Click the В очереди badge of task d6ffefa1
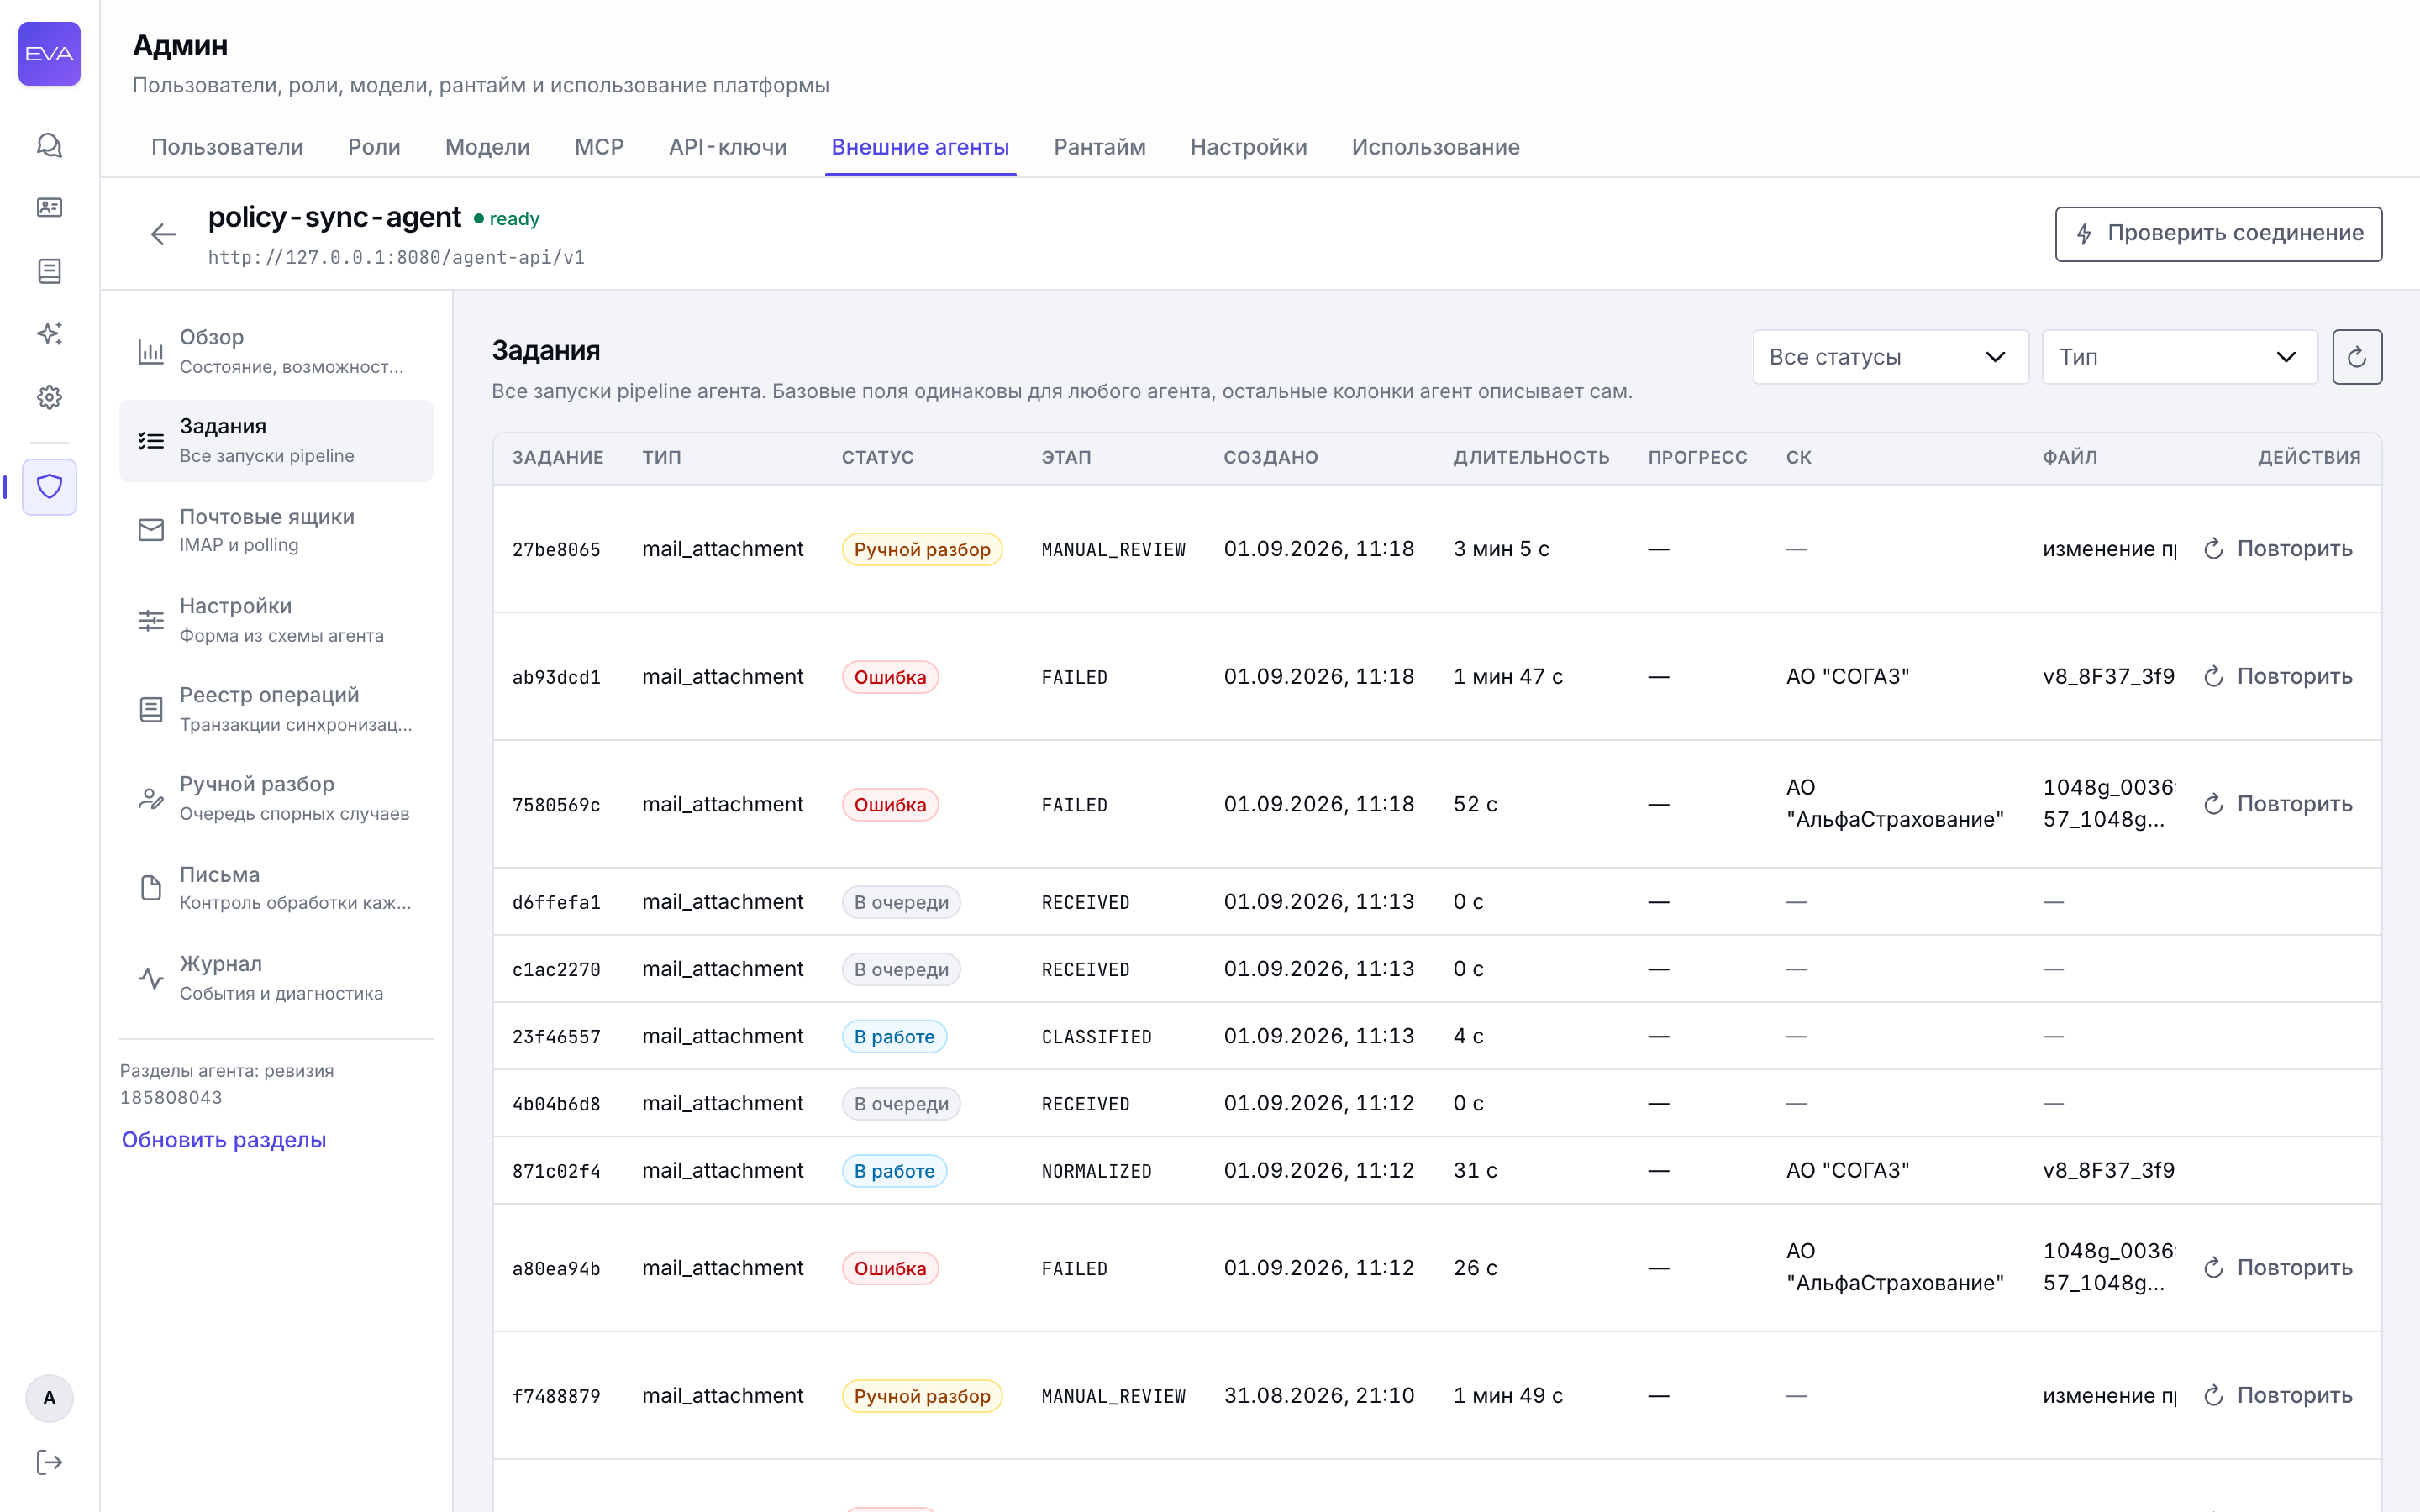 [x=901, y=902]
